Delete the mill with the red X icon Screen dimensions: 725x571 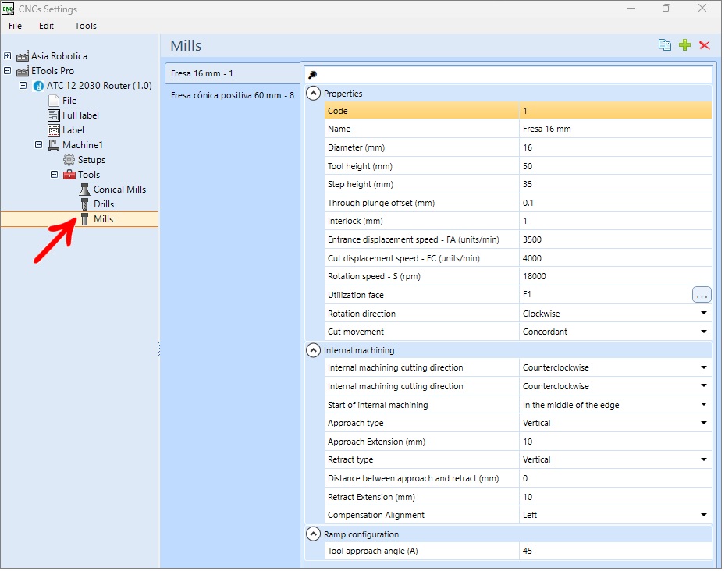coord(705,44)
